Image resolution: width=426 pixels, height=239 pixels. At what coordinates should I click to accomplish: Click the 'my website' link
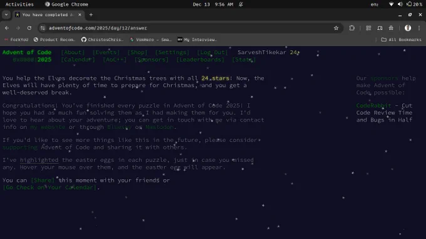click(48, 127)
